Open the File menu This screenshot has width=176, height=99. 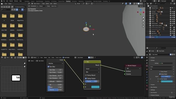point(4,1)
